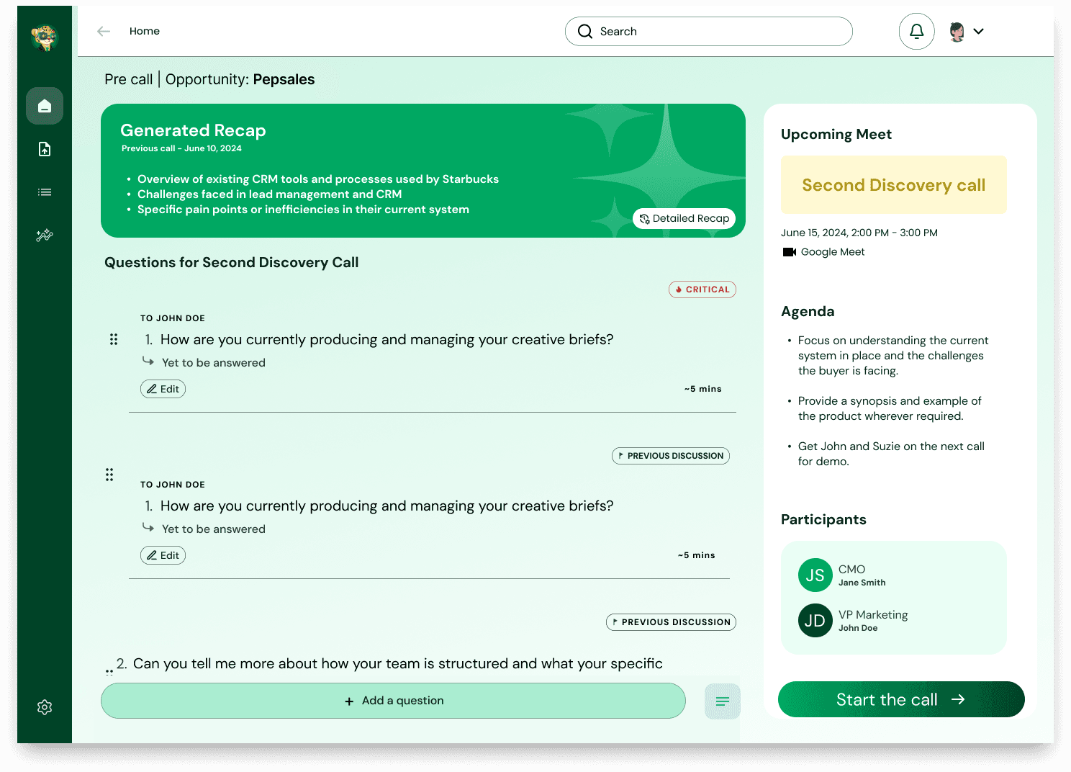
Task: Click "June 15, 2024, 2:00 PM - 3:00 PM"
Action: tap(859, 233)
